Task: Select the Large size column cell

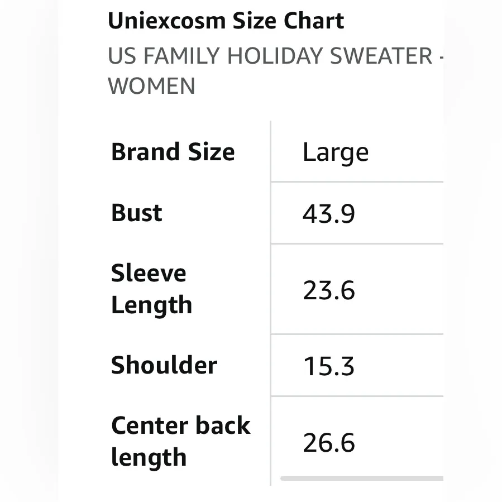Action: tap(336, 152)
